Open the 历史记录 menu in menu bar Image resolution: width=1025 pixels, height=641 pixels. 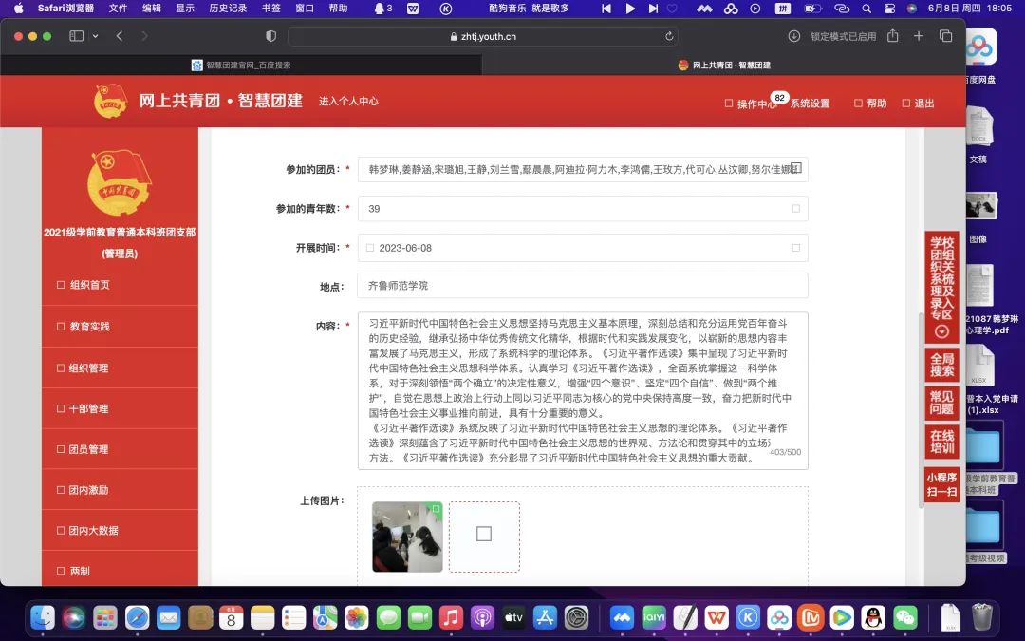click(x=227, y=8)
